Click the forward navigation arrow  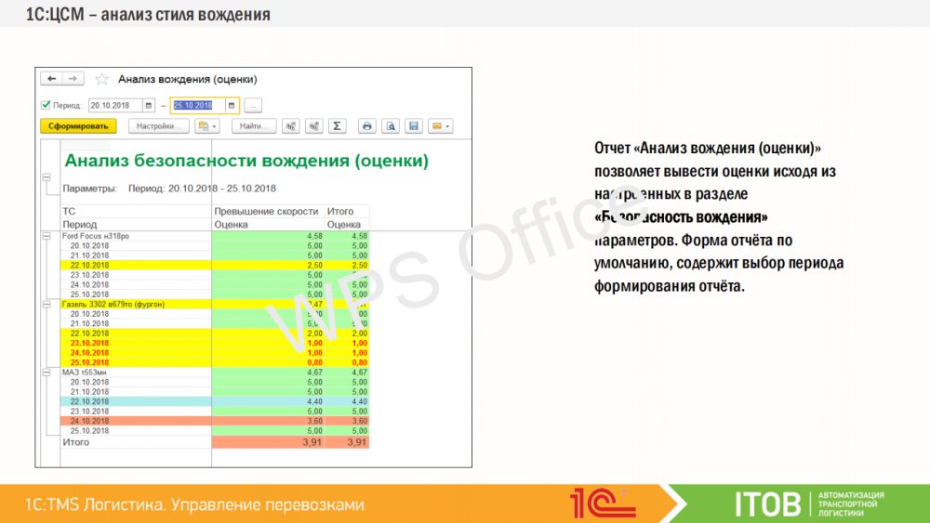tap(73, 79)
